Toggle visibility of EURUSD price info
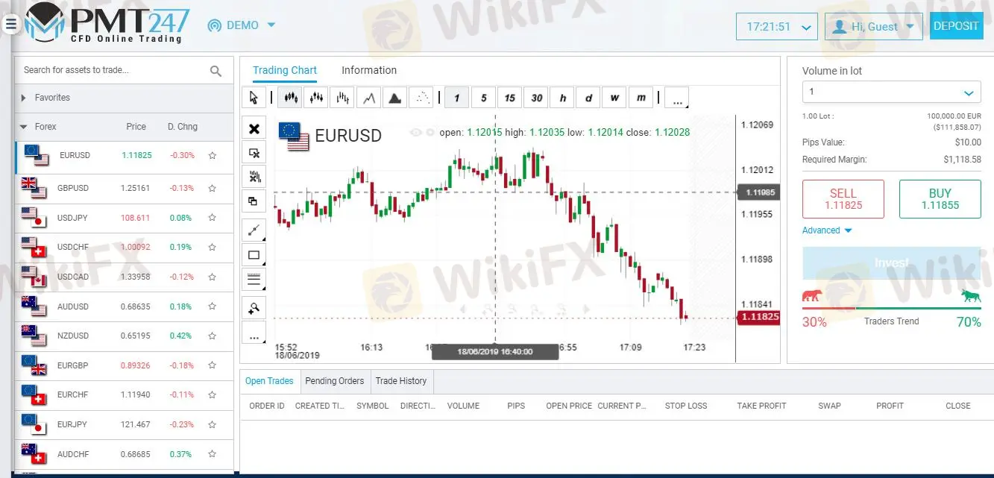 click(x=416, y=132)
